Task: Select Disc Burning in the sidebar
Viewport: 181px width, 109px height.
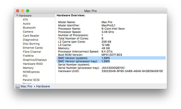Action: [31, 44]
